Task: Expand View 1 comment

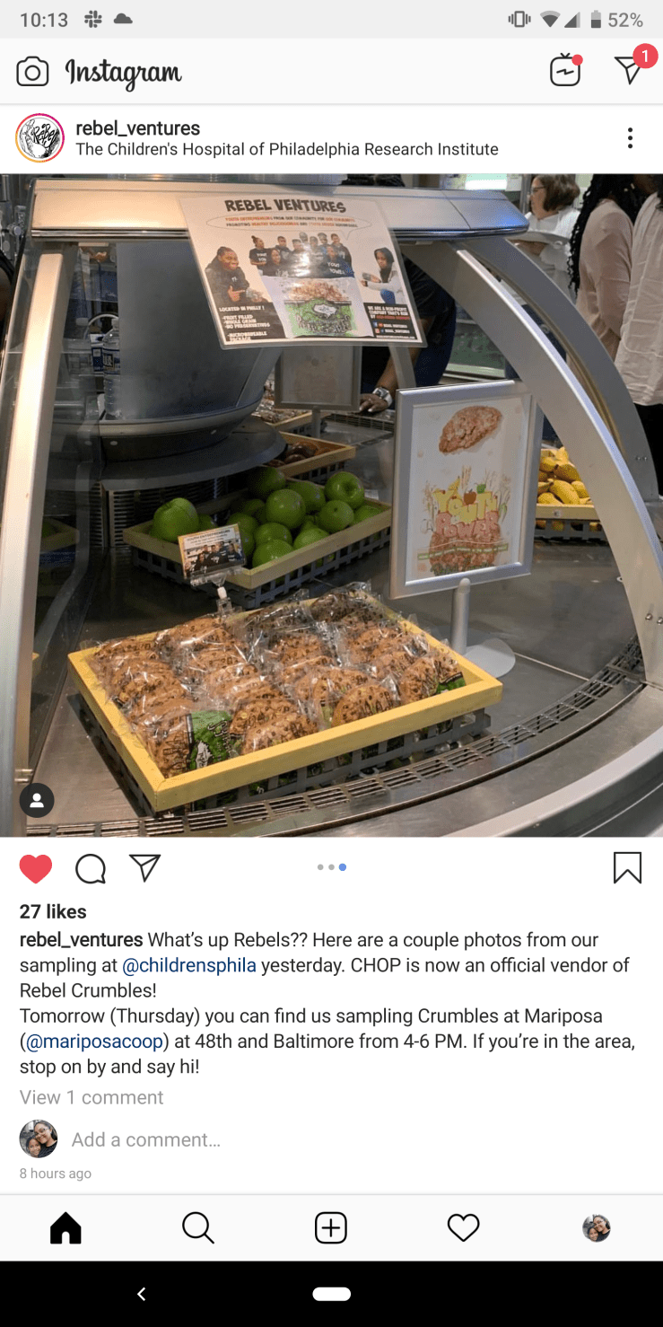Action: pos(92,1097)
